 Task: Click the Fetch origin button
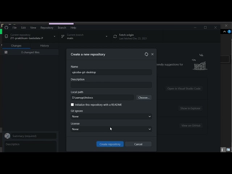[x=137, y=36]
